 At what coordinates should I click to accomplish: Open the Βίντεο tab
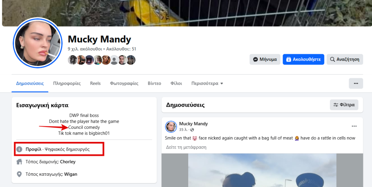pyautogui.click(x=154, y=83)
